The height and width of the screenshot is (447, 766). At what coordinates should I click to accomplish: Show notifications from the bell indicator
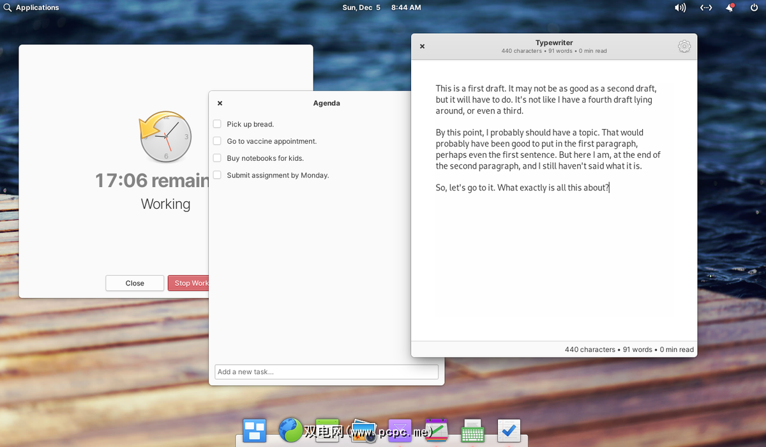(730, 8)
